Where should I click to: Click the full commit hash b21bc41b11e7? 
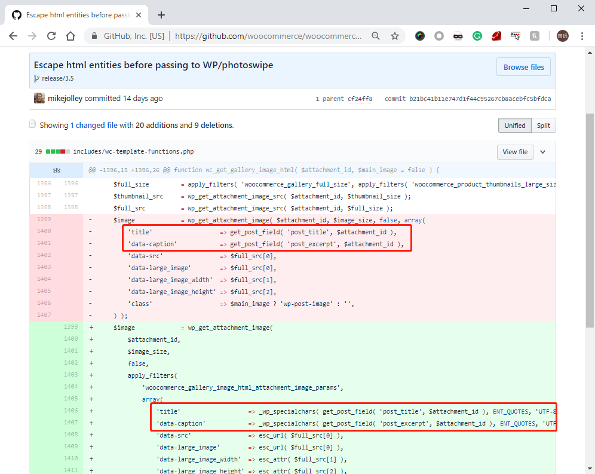click(x=480, y=99)
